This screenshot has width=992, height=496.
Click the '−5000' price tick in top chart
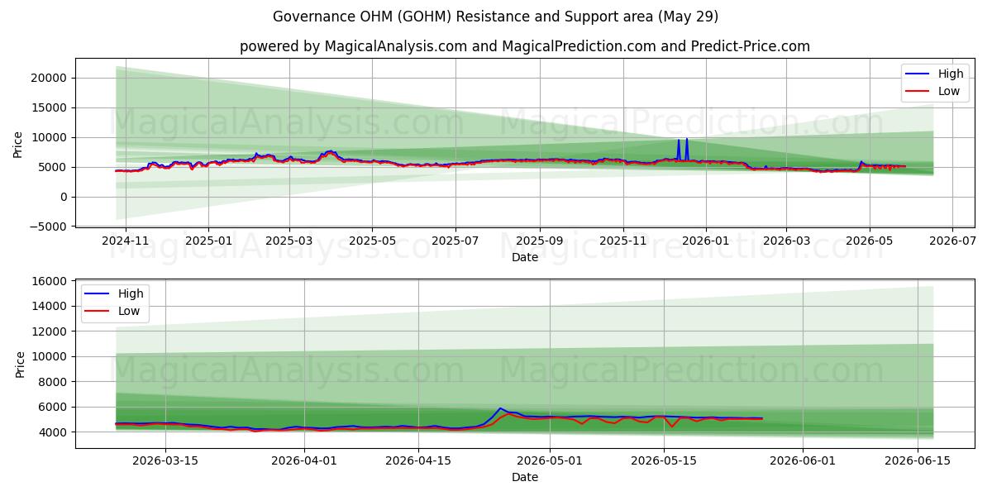[x=48, y=227]
